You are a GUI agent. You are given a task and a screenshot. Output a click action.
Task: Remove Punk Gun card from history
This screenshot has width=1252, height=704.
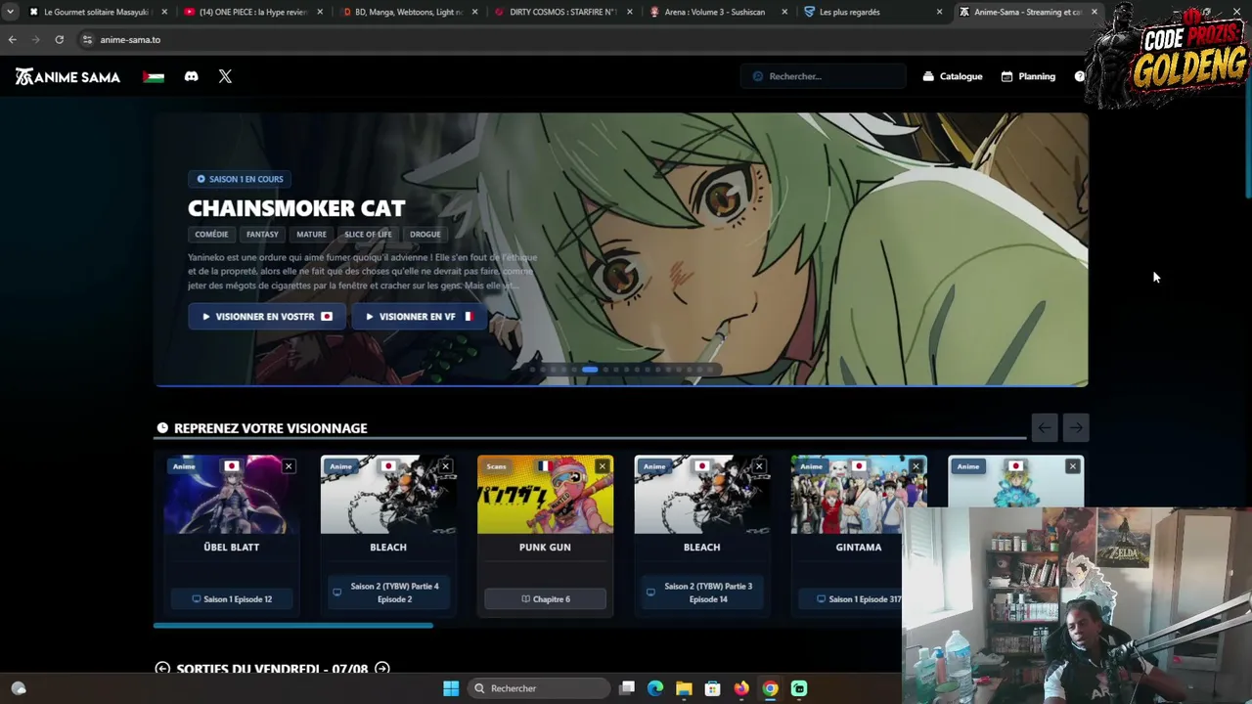pyautogui.click(x=602, y=466)
